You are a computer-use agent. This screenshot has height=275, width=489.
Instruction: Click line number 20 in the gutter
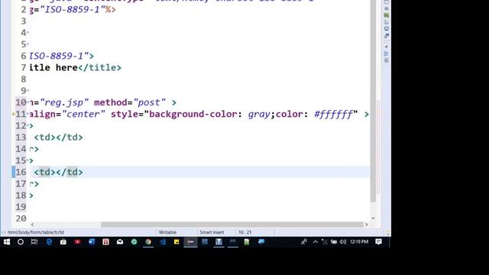point(21,218)
